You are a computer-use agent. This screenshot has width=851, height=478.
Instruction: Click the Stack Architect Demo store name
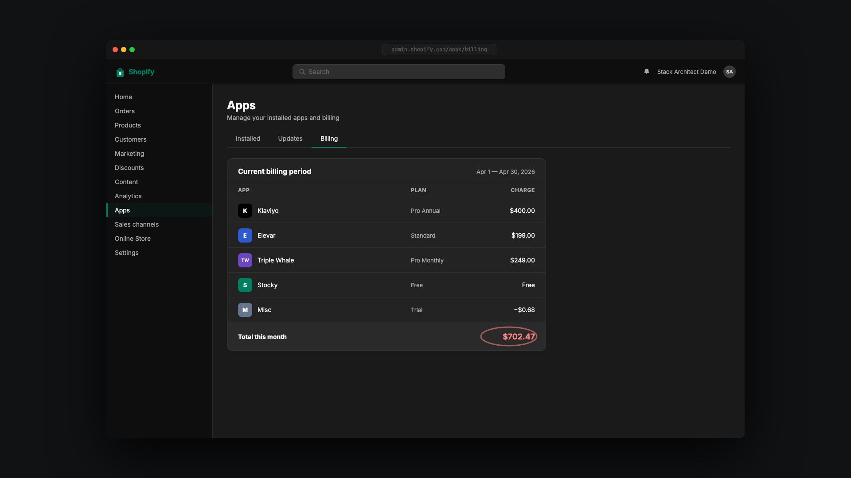(687, 72)
